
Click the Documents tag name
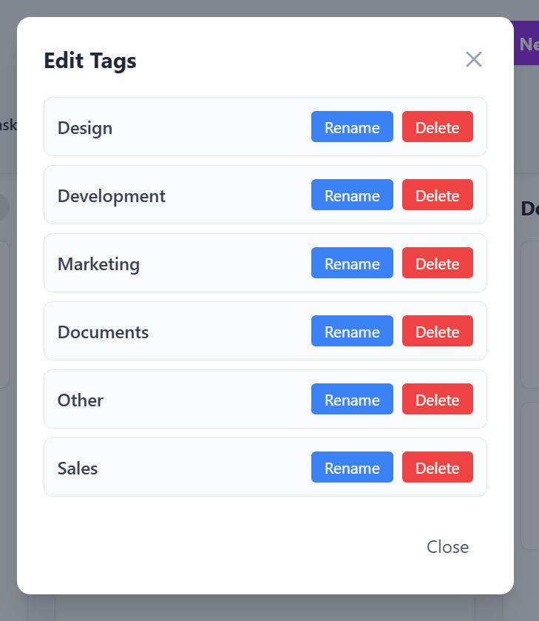point(103,332)
